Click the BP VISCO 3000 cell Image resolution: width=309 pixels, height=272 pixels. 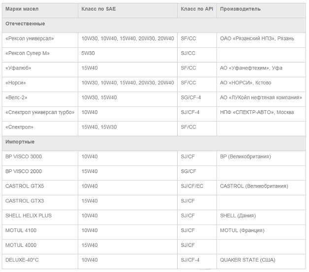[x=40, y=158]
